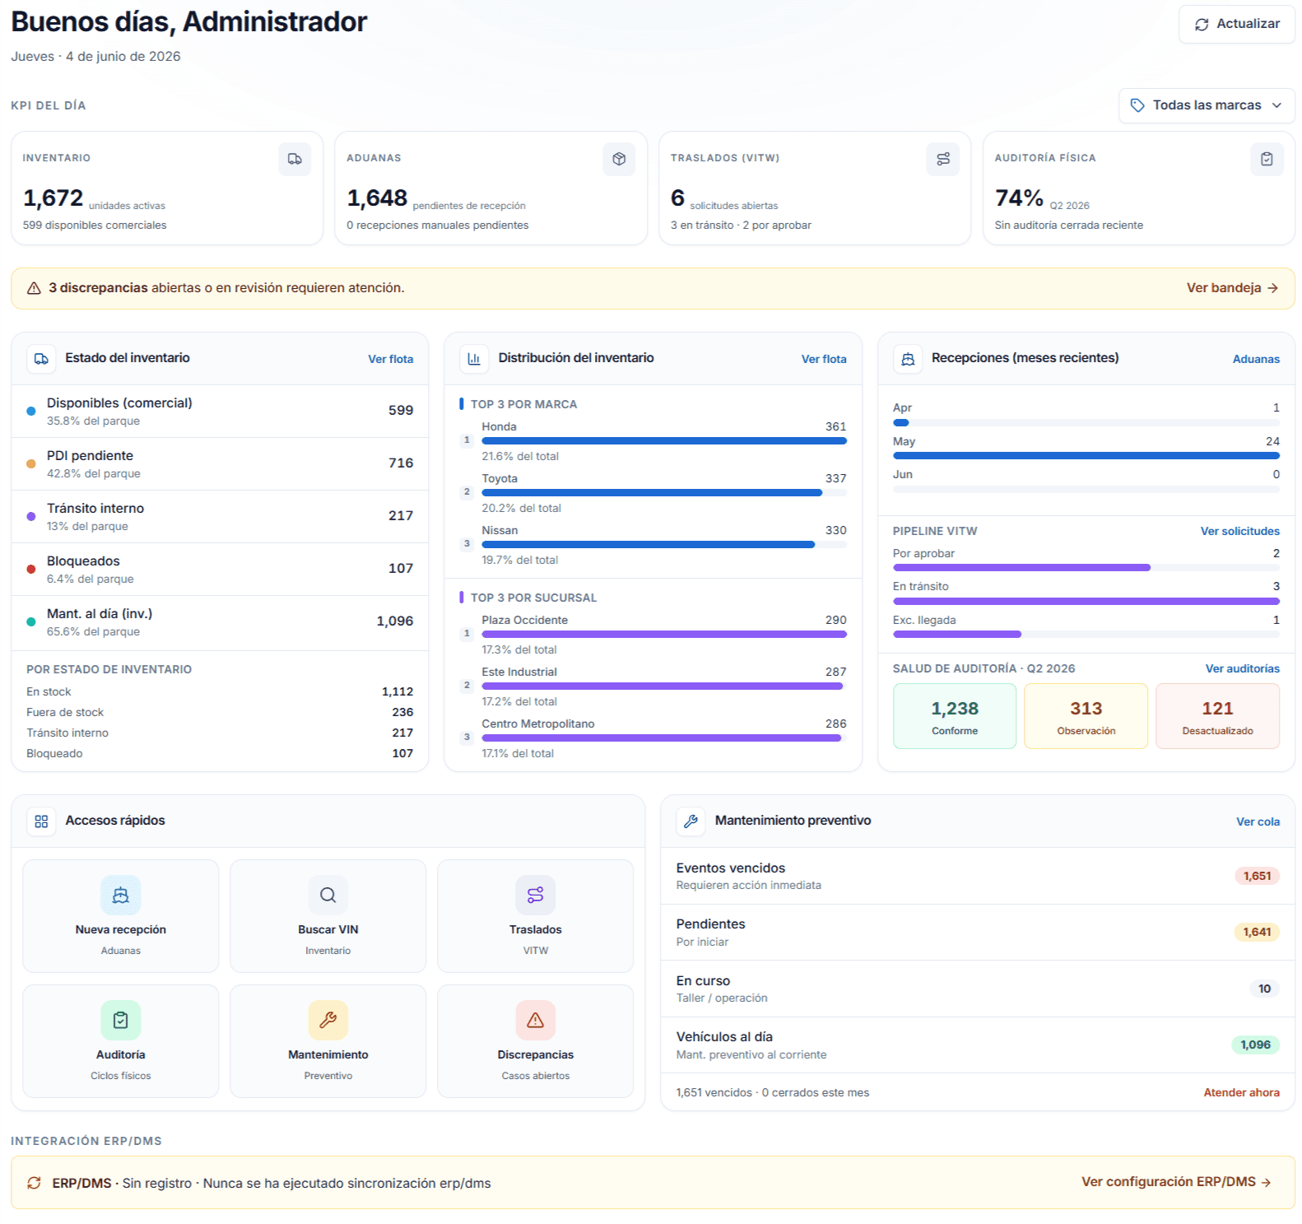Click Ver flota in Distribución del inventario

pyautogui.click(x=824, y=359)
